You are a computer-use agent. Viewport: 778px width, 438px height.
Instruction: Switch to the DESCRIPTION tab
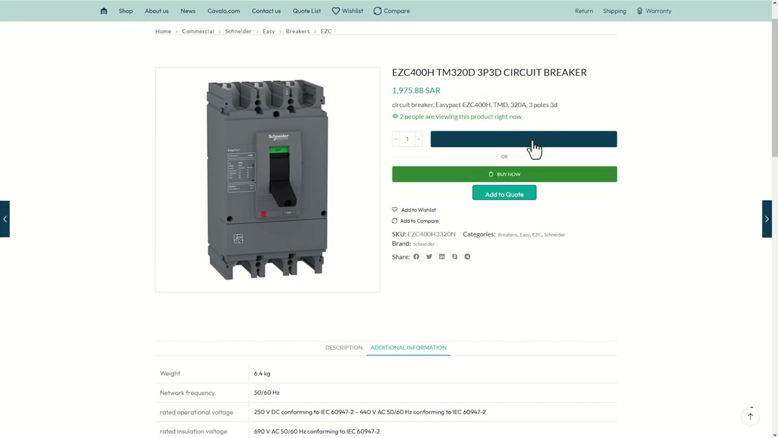343,347
